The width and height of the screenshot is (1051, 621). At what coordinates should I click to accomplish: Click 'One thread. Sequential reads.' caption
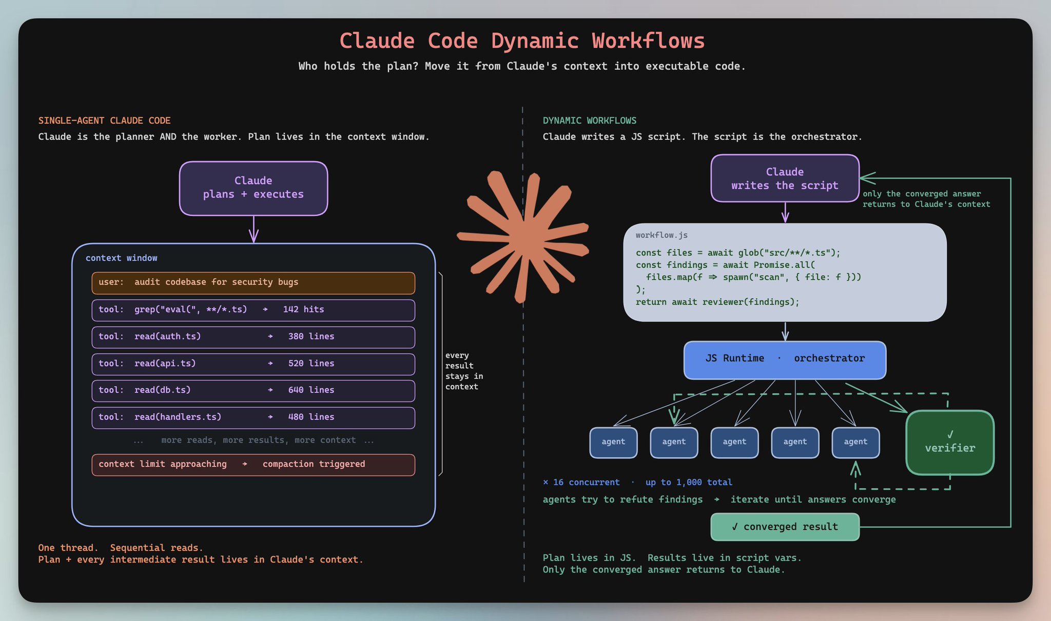click(121, 548)
